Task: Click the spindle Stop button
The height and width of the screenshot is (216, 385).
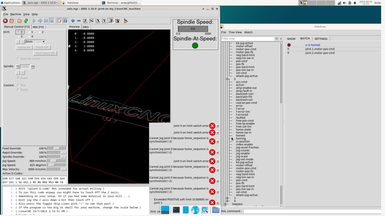Action: 25,67
